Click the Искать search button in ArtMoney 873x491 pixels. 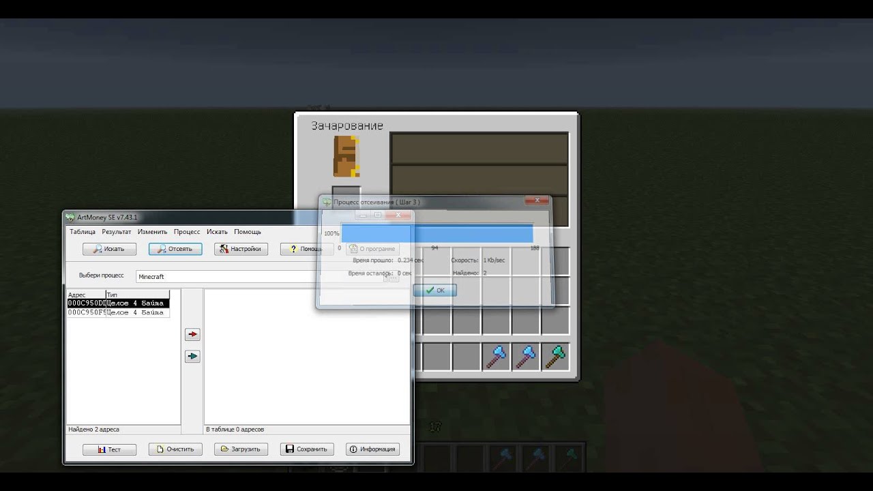coord(109,249)
